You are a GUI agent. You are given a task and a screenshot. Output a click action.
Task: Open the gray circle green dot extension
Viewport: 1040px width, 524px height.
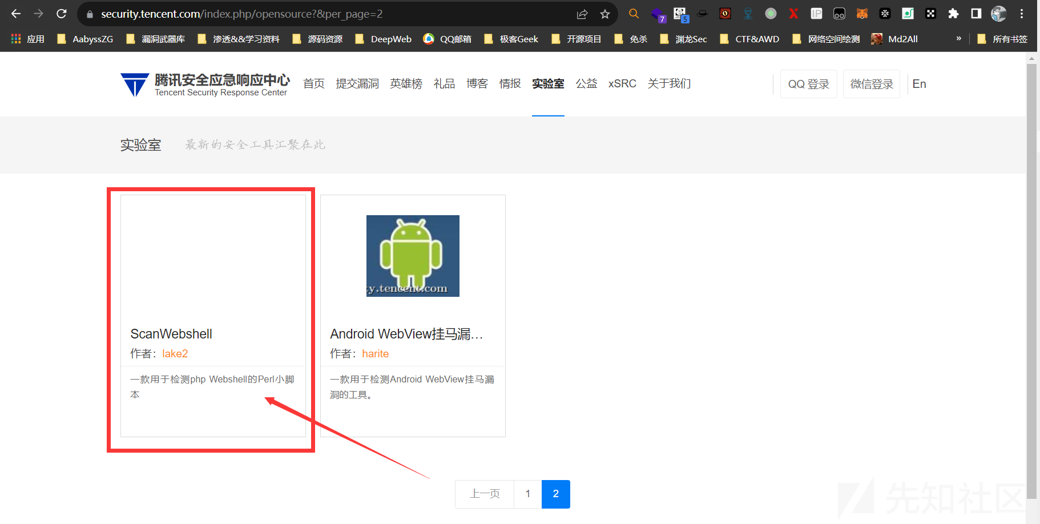(771, 14)
